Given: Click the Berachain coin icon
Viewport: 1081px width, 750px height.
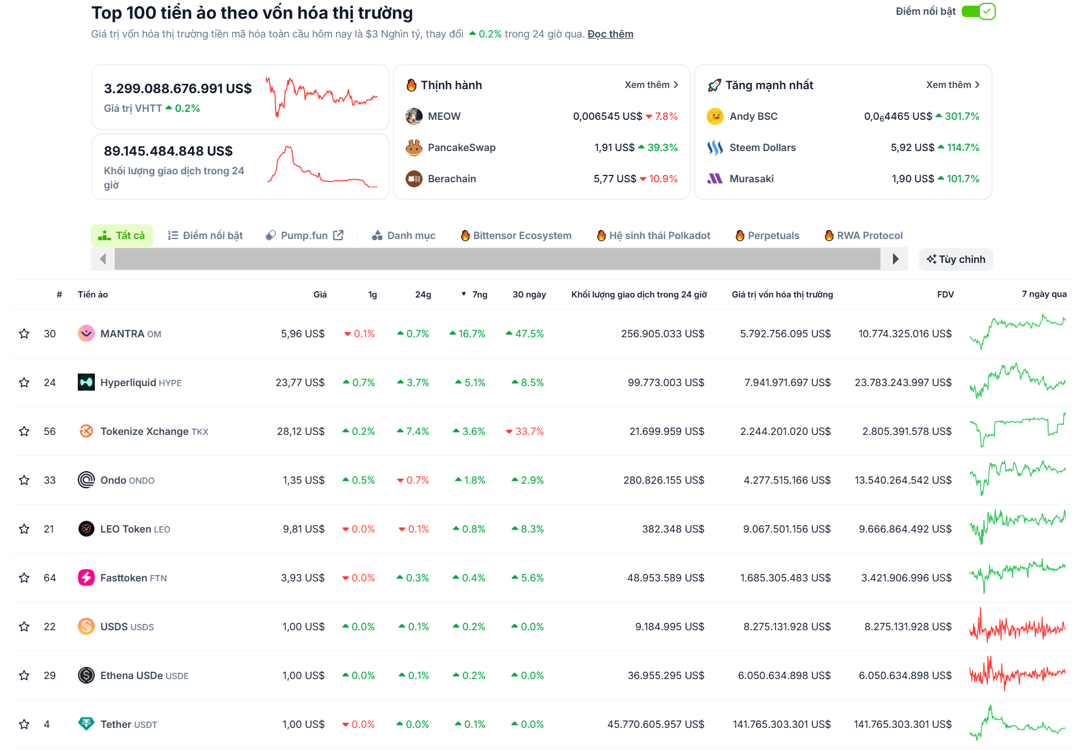Looking at the screenshot, I should click(x=414, y=179).
